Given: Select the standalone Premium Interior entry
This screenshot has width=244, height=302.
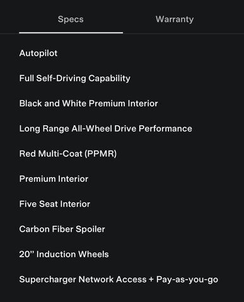Looking at the screenshot, I should (x=54, y=179).
